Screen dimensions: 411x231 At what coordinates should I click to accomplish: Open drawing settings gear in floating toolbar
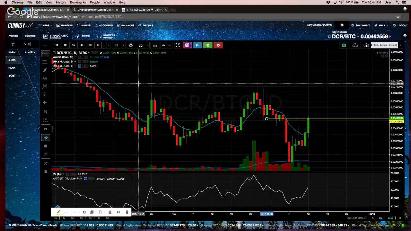[x=84, y=212]
